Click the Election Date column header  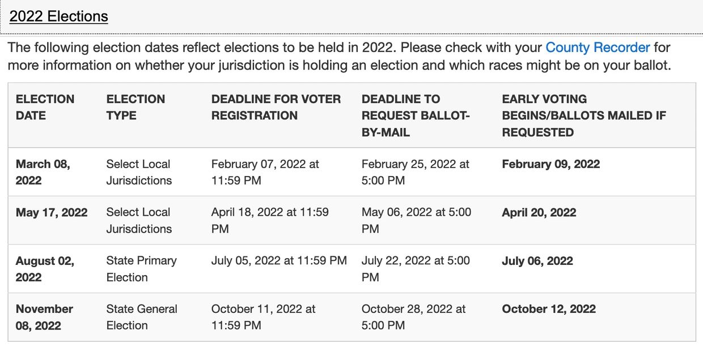coord(45,107)
